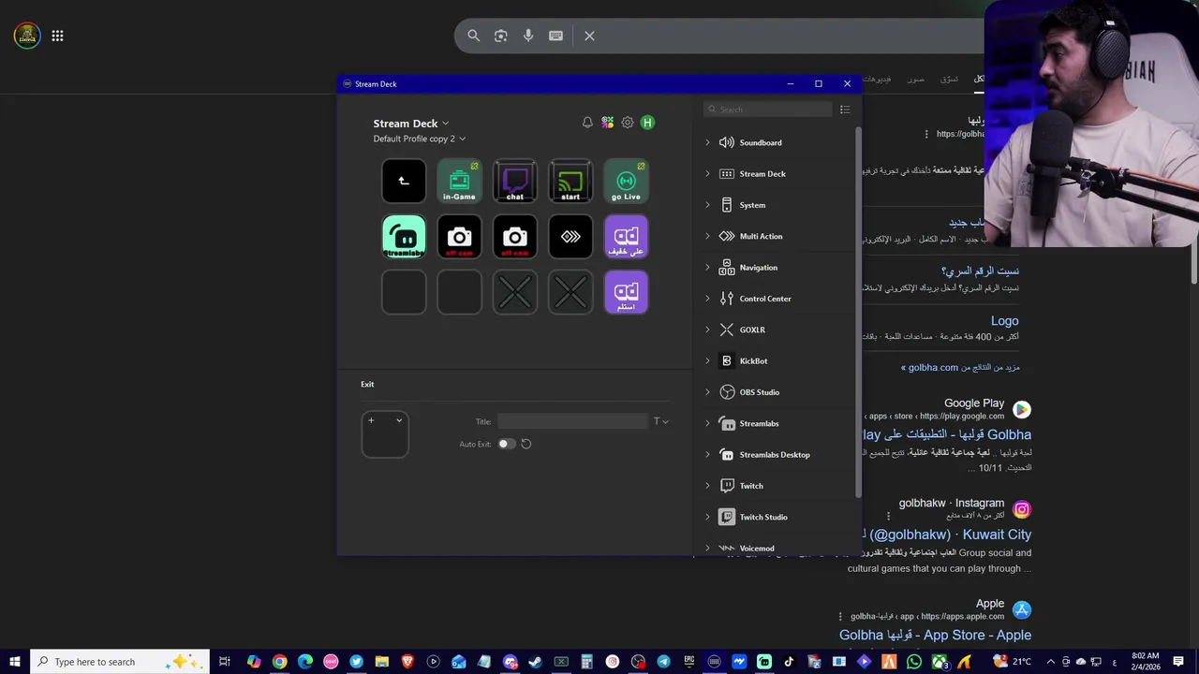
Task: Expand the Twitch Studio category
Action: (707, 517)
